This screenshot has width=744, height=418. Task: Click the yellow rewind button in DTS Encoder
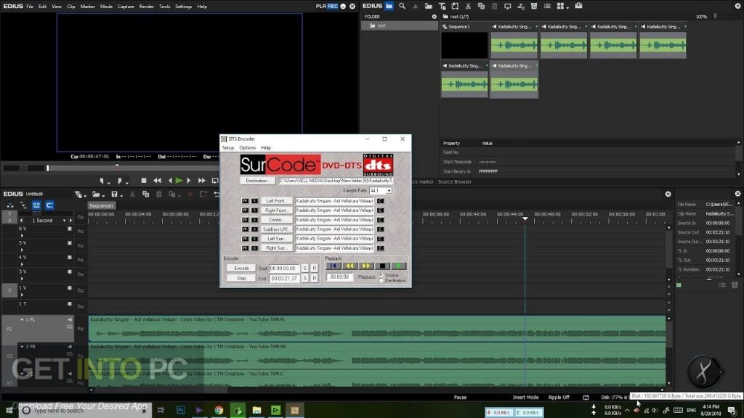point(349,266)
